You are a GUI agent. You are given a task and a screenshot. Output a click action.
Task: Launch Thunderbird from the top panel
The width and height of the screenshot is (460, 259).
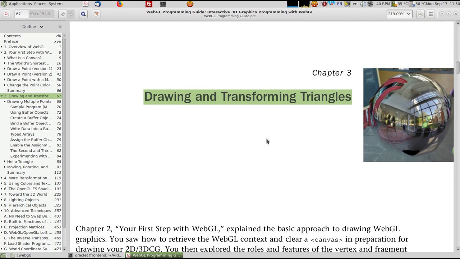point(97,4)
